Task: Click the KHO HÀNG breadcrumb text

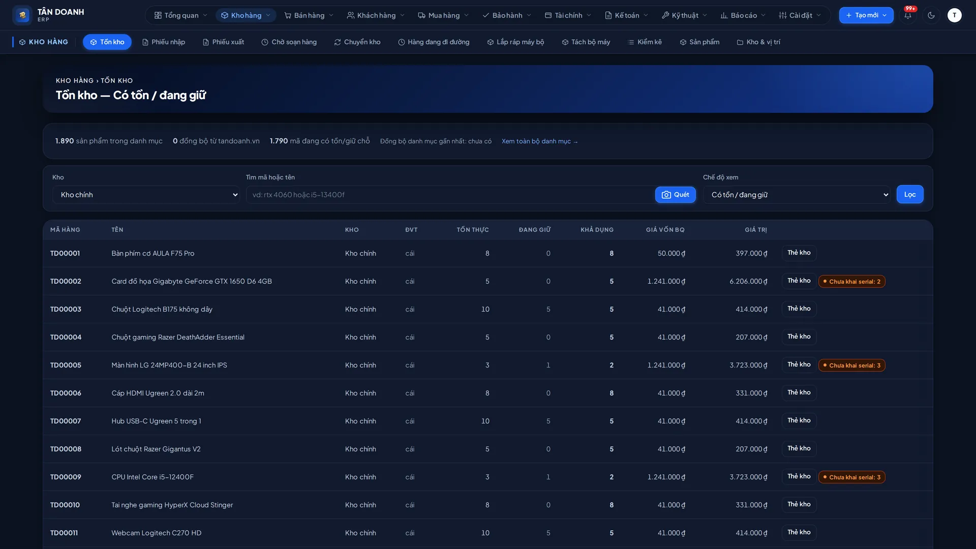Action: tap(75, 81)
